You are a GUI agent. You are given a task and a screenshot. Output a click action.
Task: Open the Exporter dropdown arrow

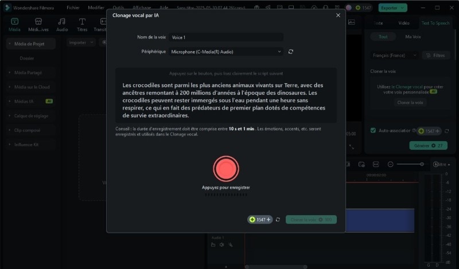(x=403, y=8)
